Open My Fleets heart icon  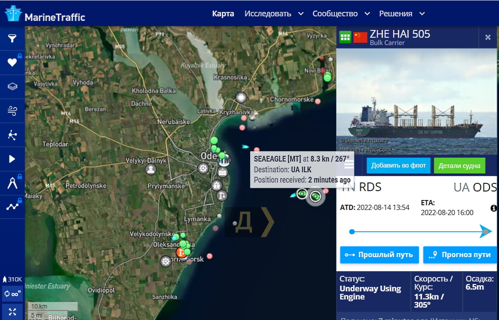[12, 62]
